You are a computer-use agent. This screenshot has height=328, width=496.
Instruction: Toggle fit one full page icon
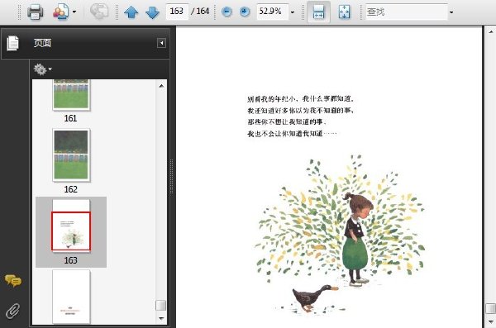pos(344,12)
